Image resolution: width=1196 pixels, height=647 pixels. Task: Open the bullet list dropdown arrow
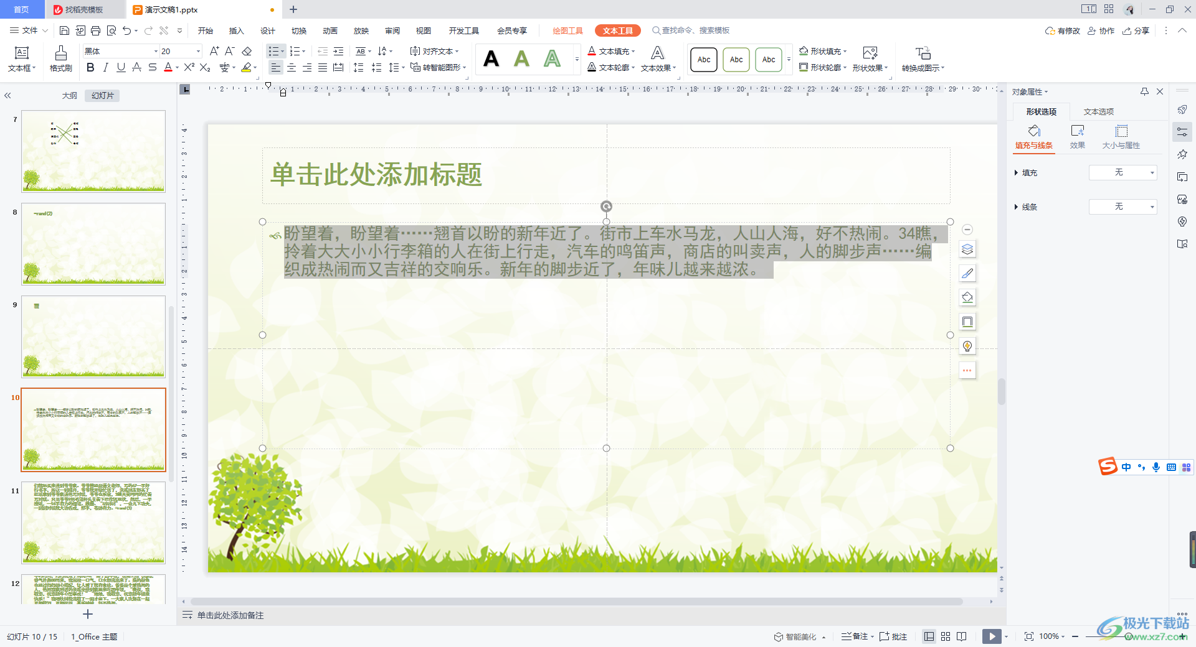(283, 52)
